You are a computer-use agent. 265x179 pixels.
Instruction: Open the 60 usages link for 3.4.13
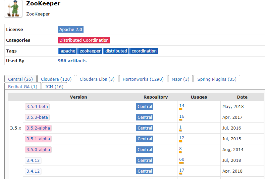(x=182, y=159)
